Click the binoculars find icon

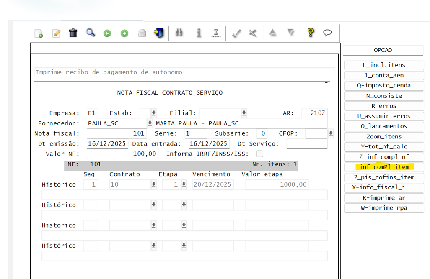pos(179,33)
